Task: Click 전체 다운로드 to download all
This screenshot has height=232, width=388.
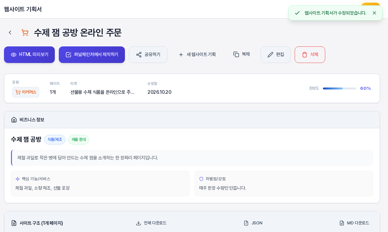Action: (x=151, y=223)
